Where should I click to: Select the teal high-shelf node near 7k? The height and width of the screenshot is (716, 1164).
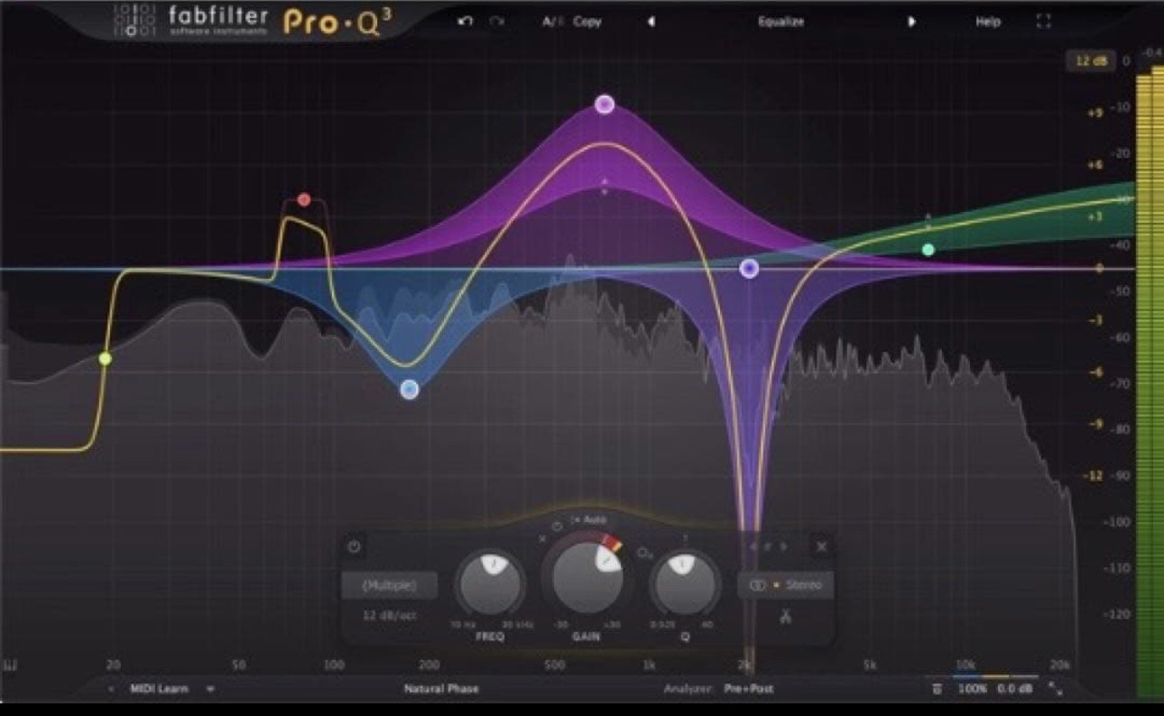[928, 250]
